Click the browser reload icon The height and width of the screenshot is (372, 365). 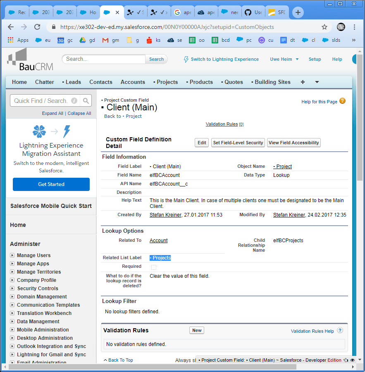tap(37, 26)
